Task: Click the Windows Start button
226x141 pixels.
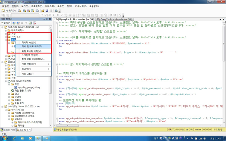Action: (4, 138)
